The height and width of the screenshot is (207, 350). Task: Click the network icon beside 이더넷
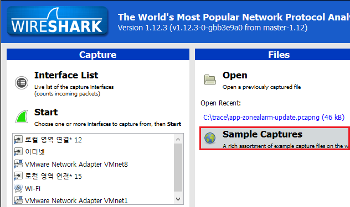pos(18,152)
